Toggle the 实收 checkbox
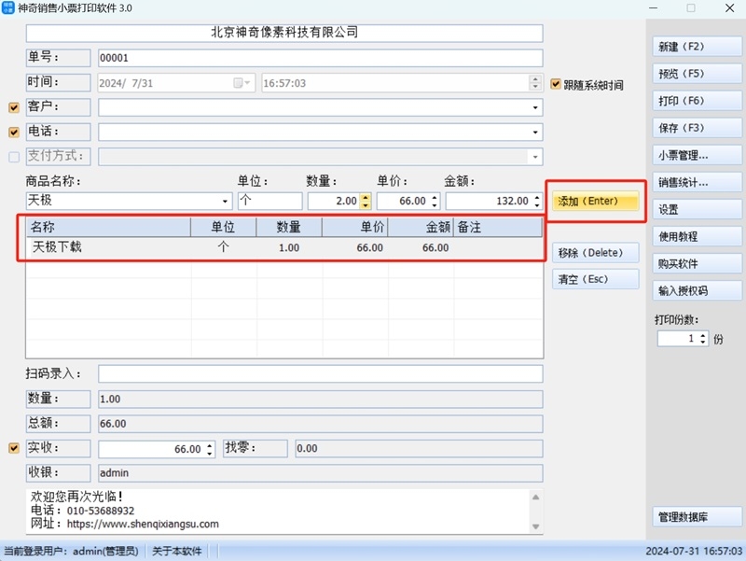 click(x=14, y=448)
